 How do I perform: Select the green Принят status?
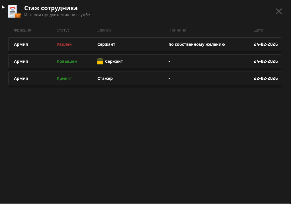click(x=64, y=78)
